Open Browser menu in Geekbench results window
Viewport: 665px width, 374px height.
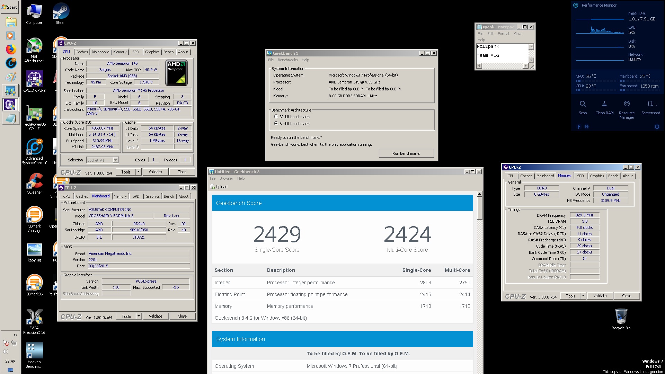[x=226, y=178]
